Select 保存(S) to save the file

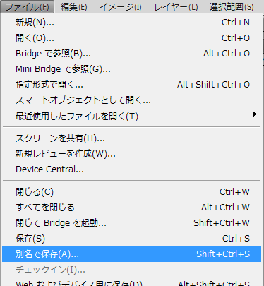pyautogui.click(x=132, y=239)
